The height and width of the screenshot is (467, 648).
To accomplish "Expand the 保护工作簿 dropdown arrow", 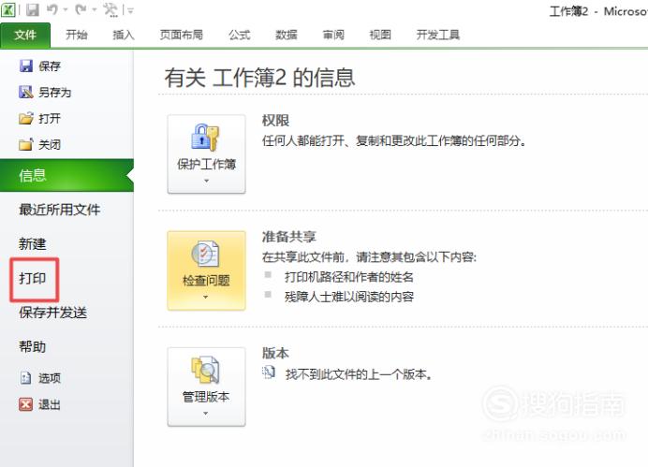I will coord(206,181).
